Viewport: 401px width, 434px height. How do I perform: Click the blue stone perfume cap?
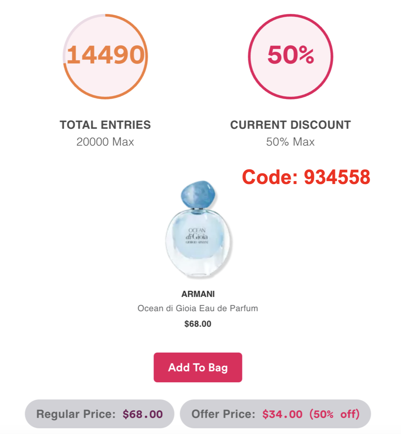click(198, 195)
